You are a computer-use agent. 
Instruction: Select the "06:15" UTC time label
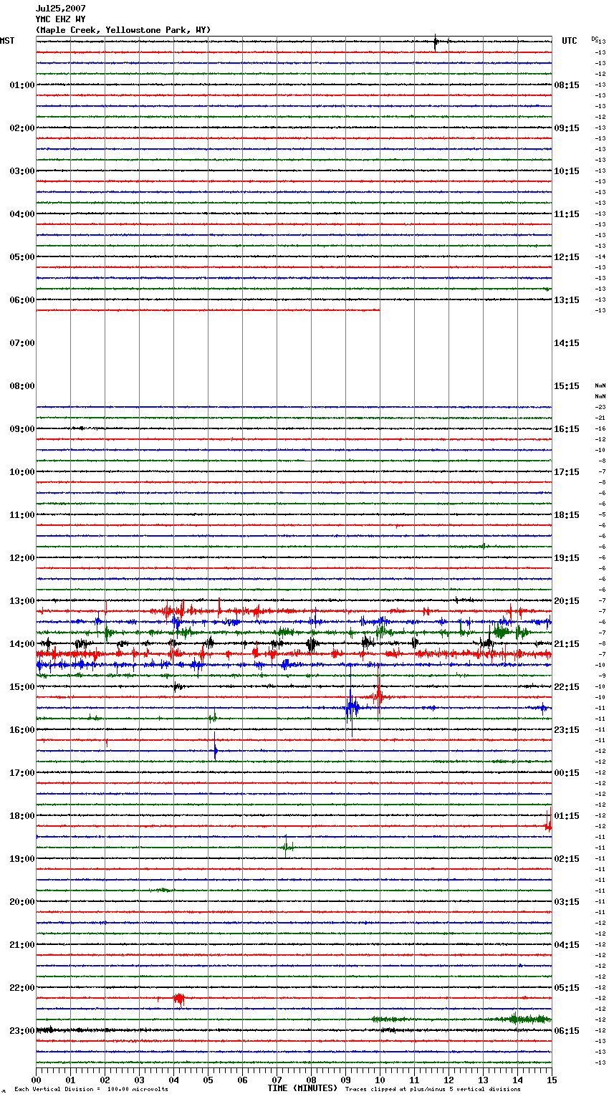click(567, 1031)
